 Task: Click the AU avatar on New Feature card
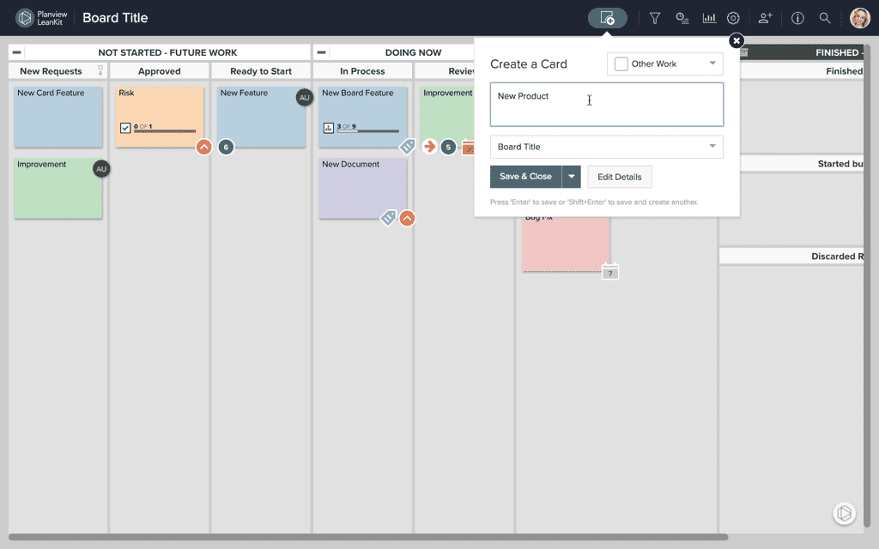pyautogui.click(x=304, y=98)
